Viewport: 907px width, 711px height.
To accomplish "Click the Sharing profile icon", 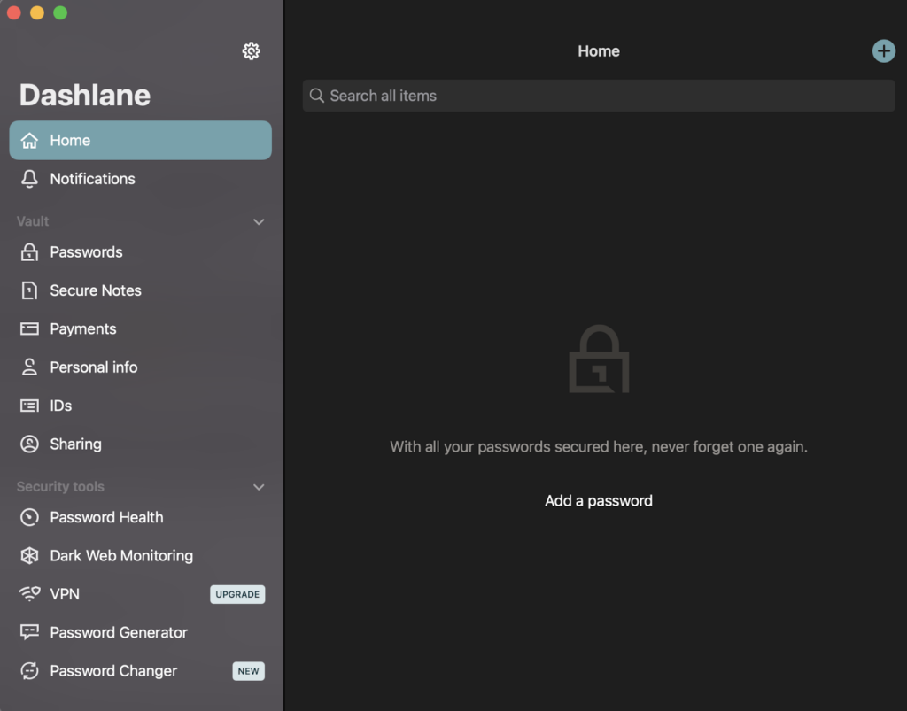I will (x=29, y=444).
